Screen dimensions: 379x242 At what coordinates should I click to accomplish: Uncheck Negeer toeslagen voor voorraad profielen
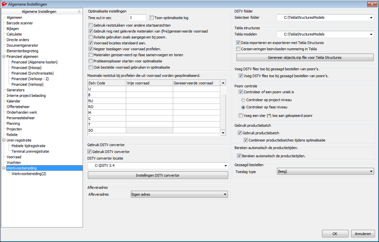coord(91,49)
